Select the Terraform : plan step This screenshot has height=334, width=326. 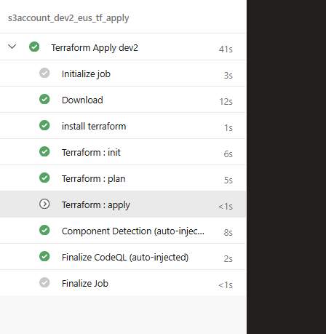123,178
